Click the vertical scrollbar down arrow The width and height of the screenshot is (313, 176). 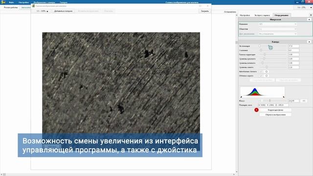pos(237,172)
